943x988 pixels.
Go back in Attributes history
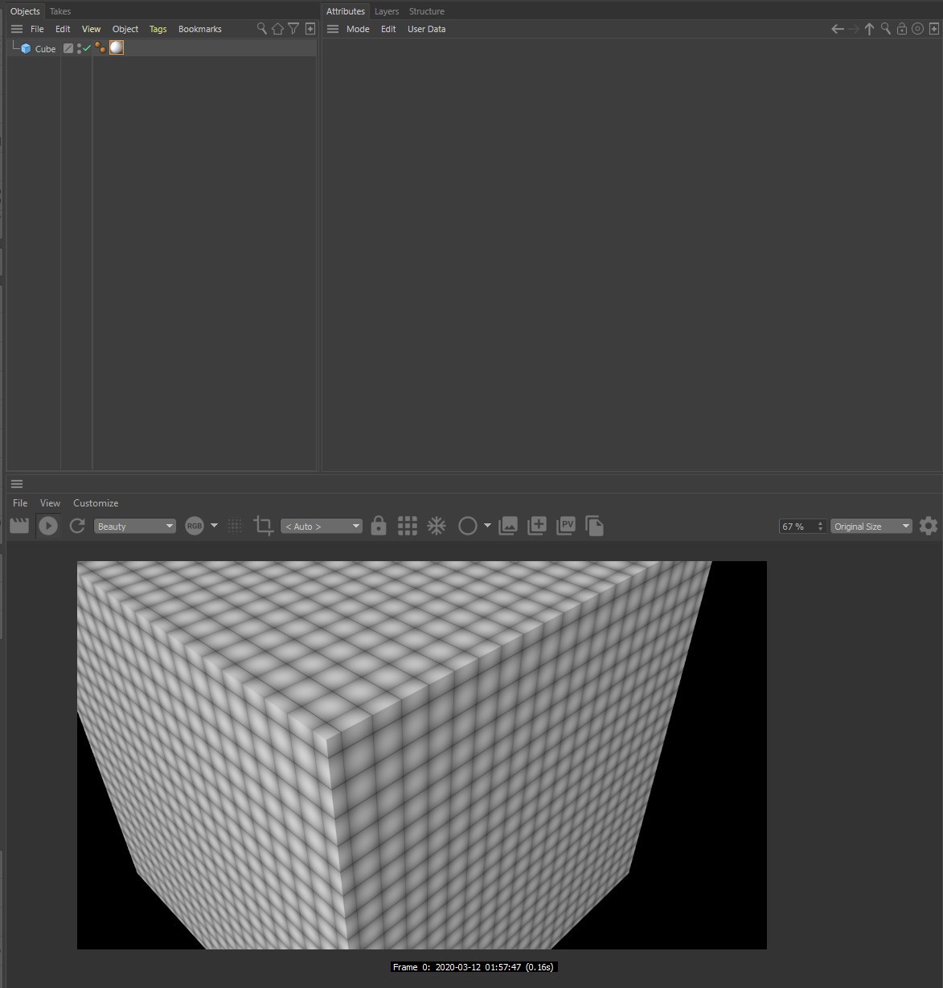coord(838,29)
